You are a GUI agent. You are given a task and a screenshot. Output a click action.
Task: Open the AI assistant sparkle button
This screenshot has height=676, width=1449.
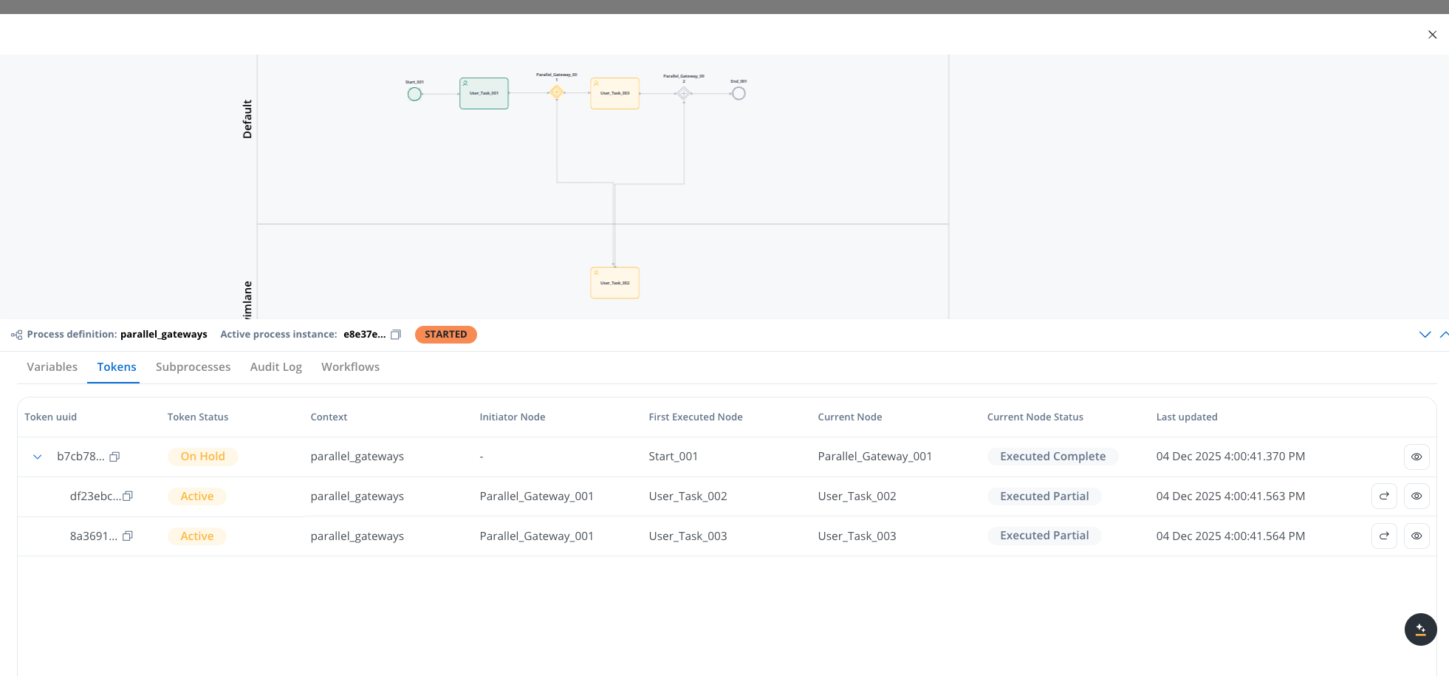pyautogui.click(x=1420, y=629)
